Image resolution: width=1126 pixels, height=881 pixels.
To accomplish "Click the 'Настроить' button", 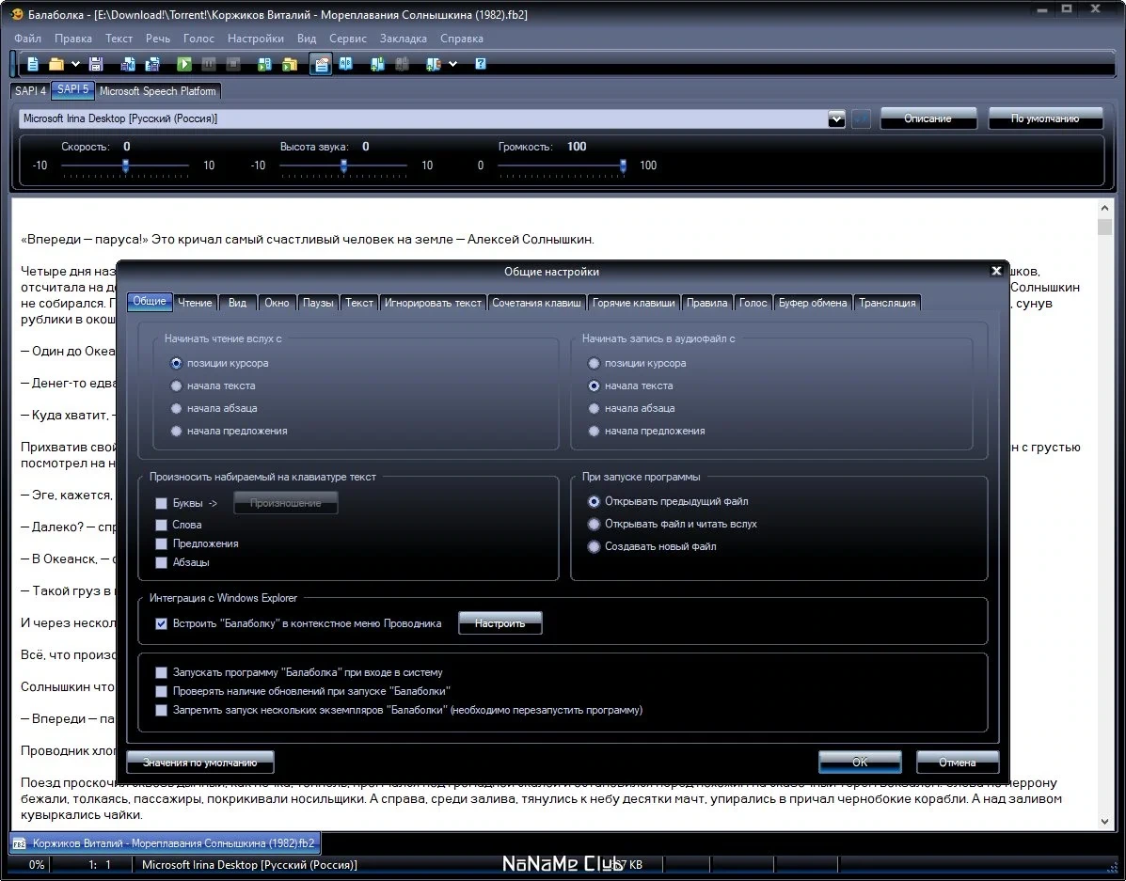I will point(500,623).
